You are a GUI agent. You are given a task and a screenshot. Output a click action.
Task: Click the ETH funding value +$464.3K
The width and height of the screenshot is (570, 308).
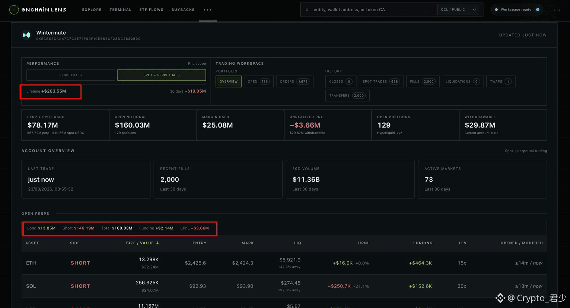pos(420,263)
